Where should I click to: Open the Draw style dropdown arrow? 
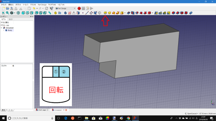15,13
